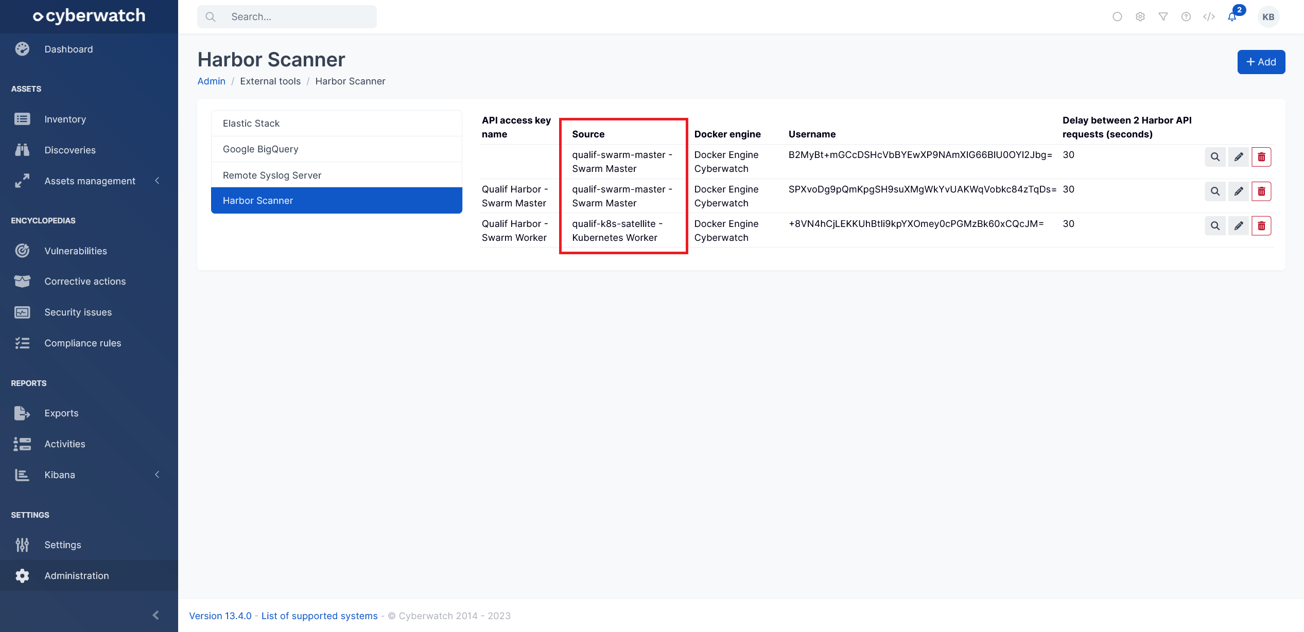
Task: Select Remote Syslog Server tab
Action: (x=337, y=175)
